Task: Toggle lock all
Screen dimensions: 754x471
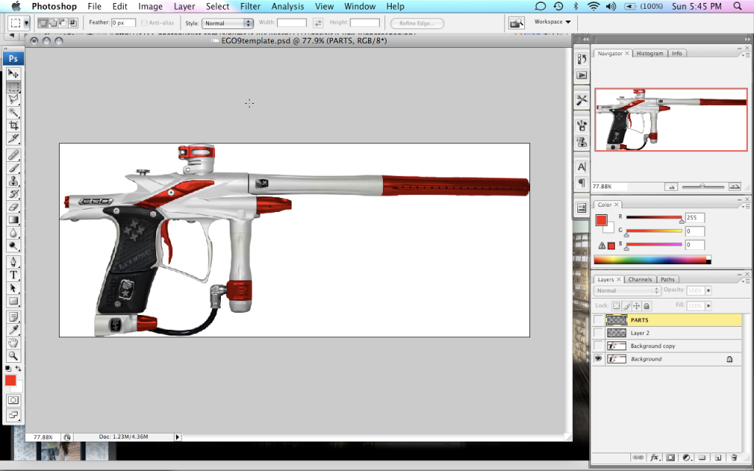Action: pos(646,305)
